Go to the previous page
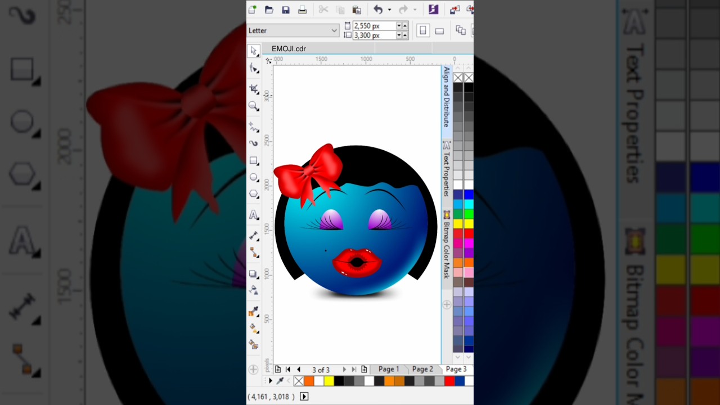This screenshot has width=720, height=405. pyautogui.click(x=299, y=370)
